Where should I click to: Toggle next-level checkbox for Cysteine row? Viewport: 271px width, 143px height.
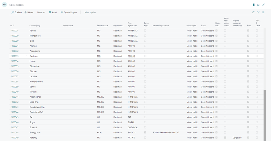225,56
